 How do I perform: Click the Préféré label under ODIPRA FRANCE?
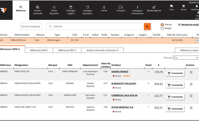pos(127,76)
